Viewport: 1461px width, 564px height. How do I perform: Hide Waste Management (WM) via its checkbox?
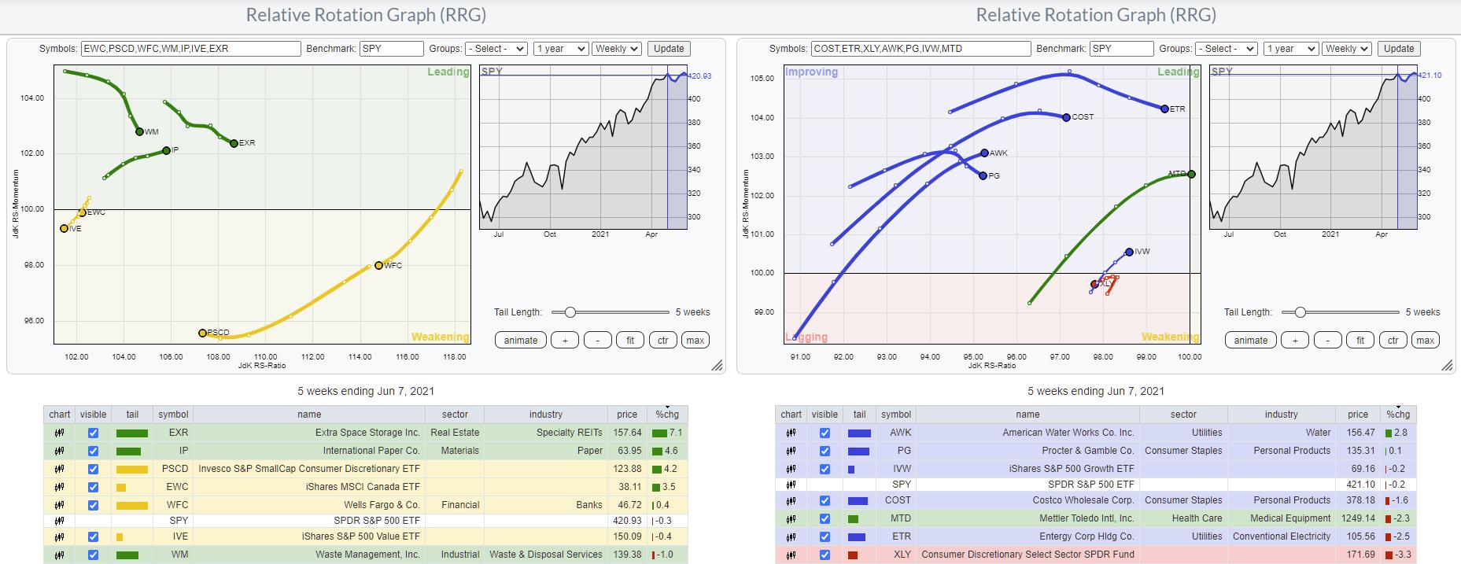click(x=94, y=555)
